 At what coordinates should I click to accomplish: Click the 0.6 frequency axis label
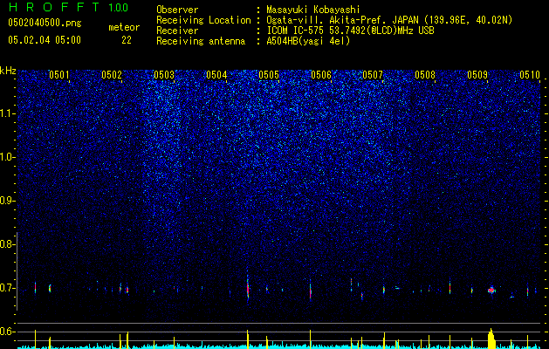click(x=7, y=332)
